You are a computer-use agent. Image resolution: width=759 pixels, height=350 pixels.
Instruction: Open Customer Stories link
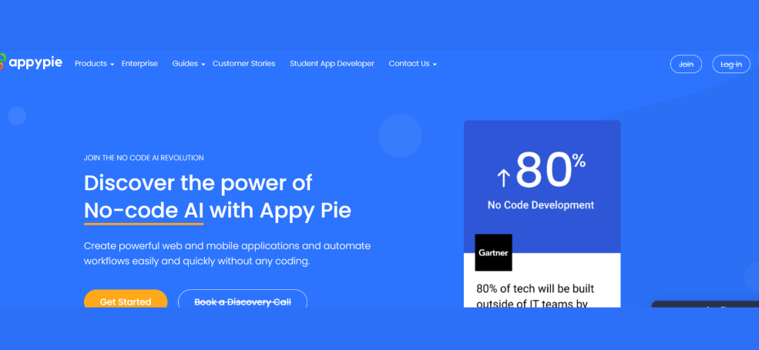[244, 64]
